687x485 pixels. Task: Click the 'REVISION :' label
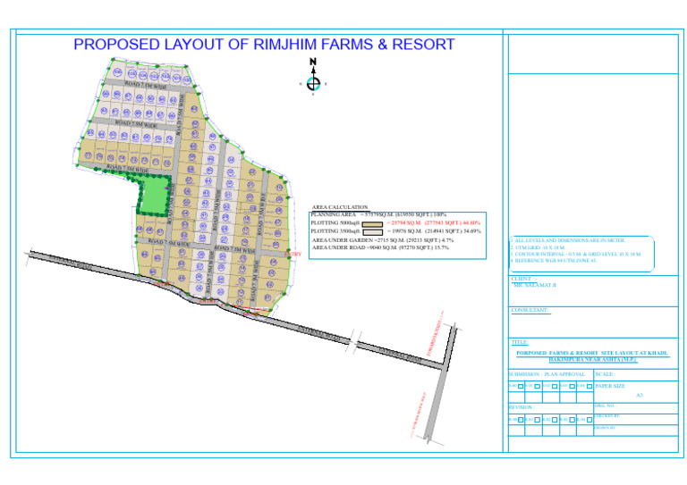[x=522, y=407]
